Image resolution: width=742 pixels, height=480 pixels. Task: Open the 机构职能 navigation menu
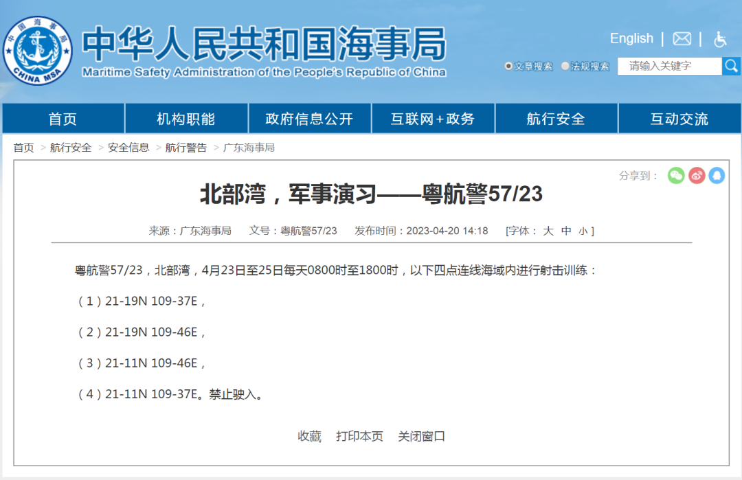click(x=186, y=119)
